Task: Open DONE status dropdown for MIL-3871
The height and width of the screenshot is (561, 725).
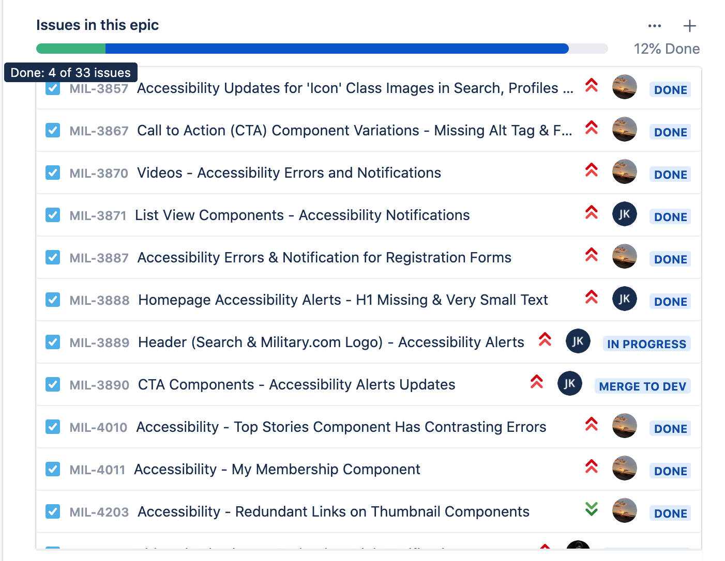Action: tap(671, 217)
